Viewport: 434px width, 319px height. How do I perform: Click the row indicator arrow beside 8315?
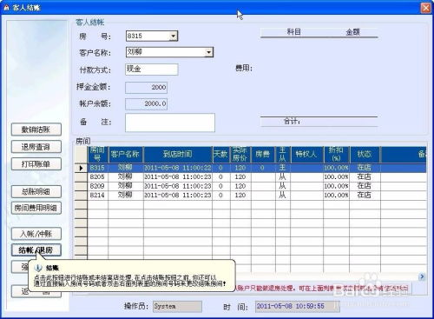(x=81, y=168)
